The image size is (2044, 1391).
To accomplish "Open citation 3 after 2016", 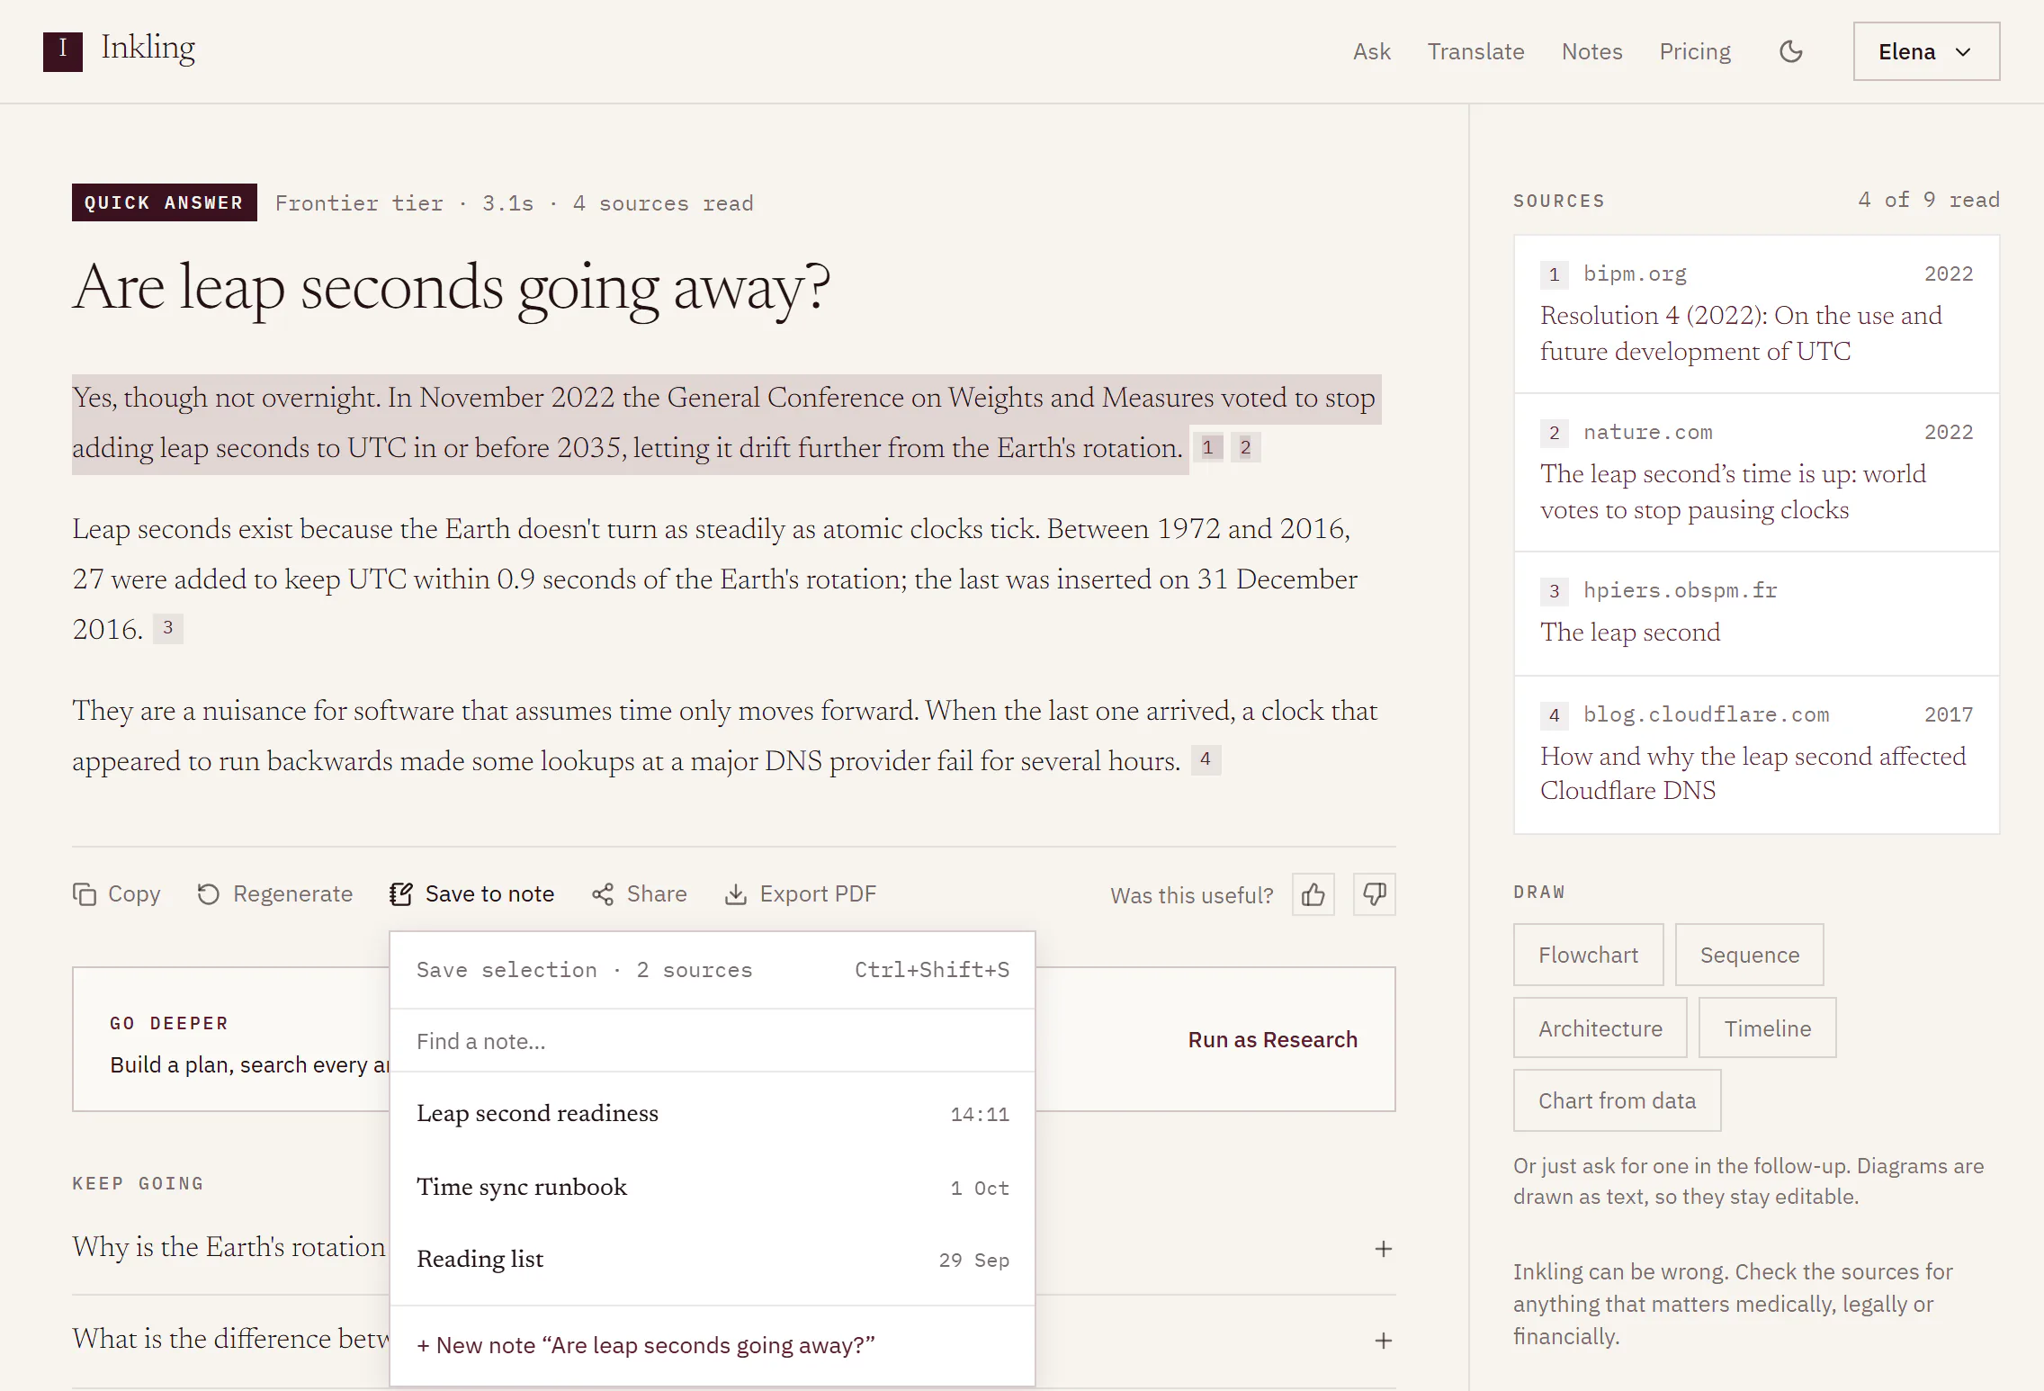I will click(168, 628).
